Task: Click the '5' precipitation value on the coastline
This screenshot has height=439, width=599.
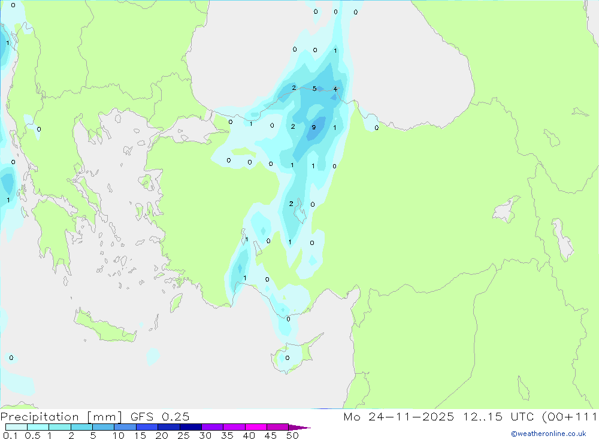Action: [314, 89]
